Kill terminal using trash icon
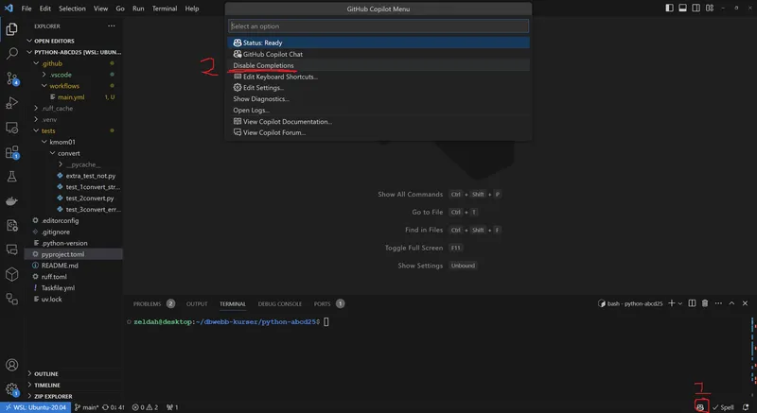 coord(705,303)
